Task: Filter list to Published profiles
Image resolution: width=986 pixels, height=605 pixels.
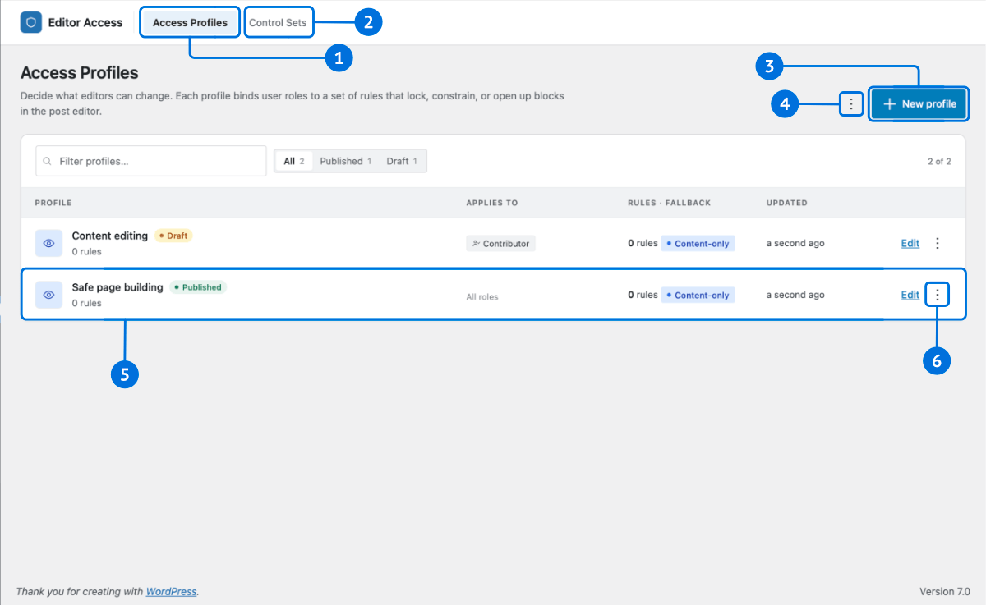Action: (345, 161)
